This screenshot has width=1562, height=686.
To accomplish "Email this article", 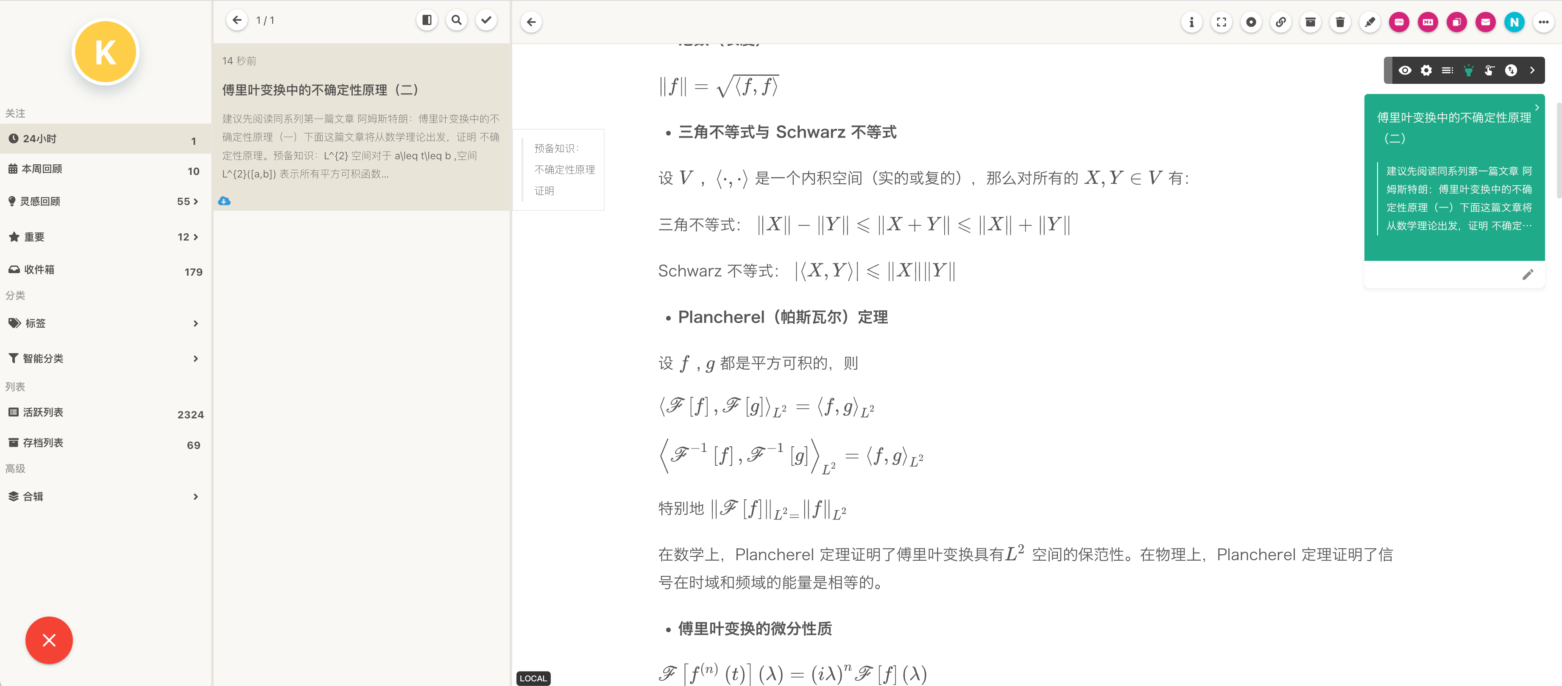I will pyautogui.click(x=1486, y=22).
